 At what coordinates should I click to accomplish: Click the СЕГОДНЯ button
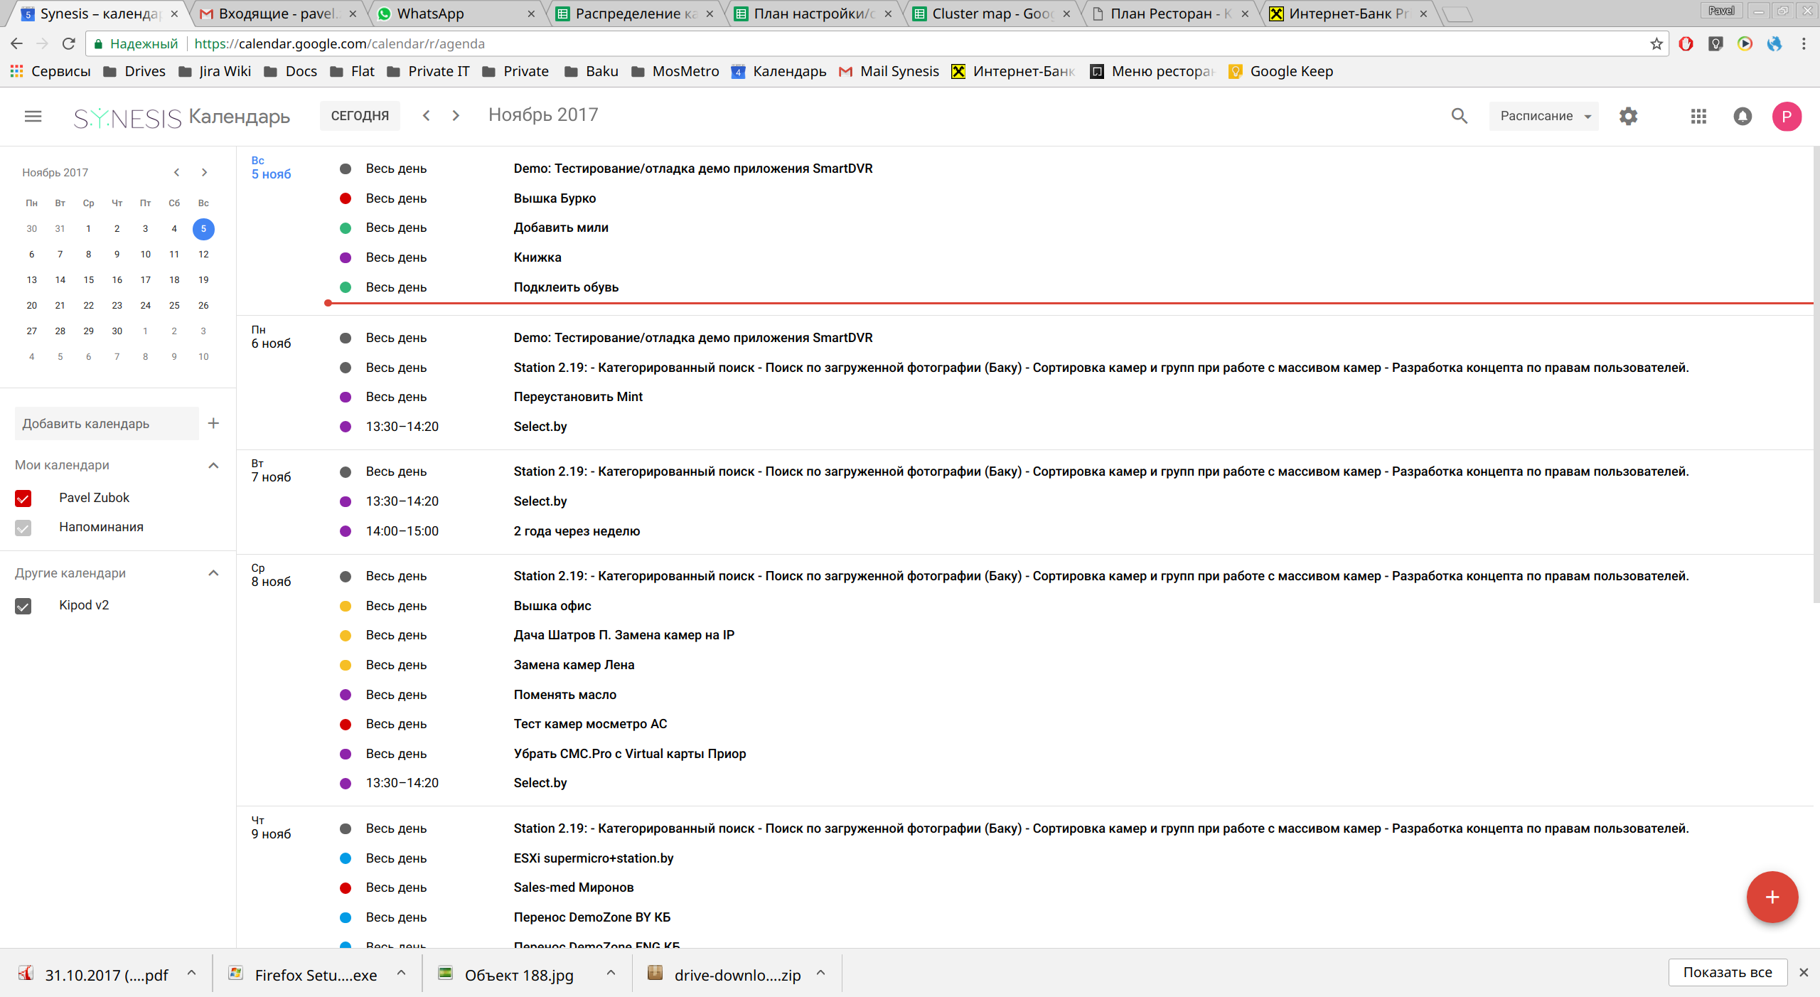[x=360, y=116]
